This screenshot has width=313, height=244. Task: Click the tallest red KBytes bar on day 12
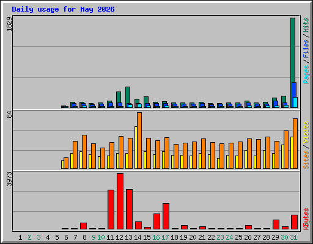click(x=120, y=201)
